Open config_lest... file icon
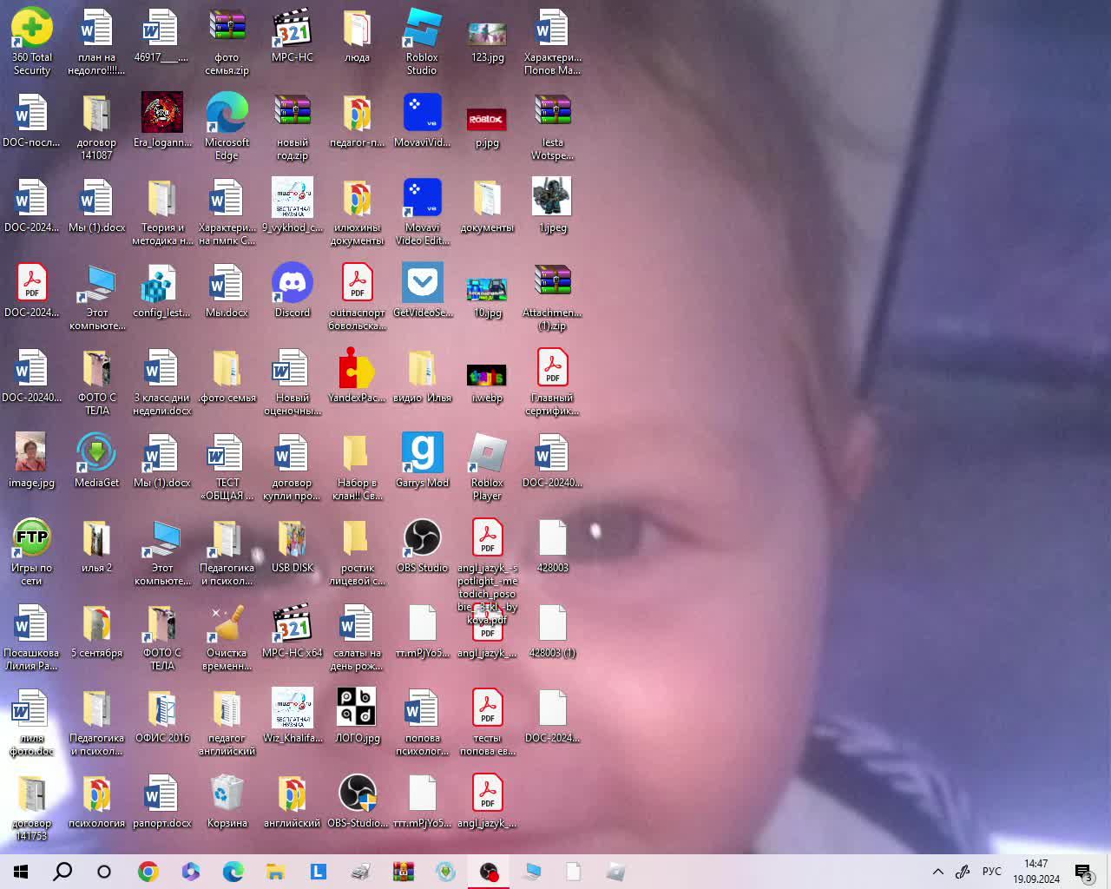Image resolution: width=1111 pixels, height=889 pixels. click(161, 290)
